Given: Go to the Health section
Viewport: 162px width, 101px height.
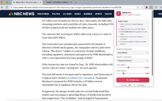Looking at the screenshot, I should tap(108, 14).
